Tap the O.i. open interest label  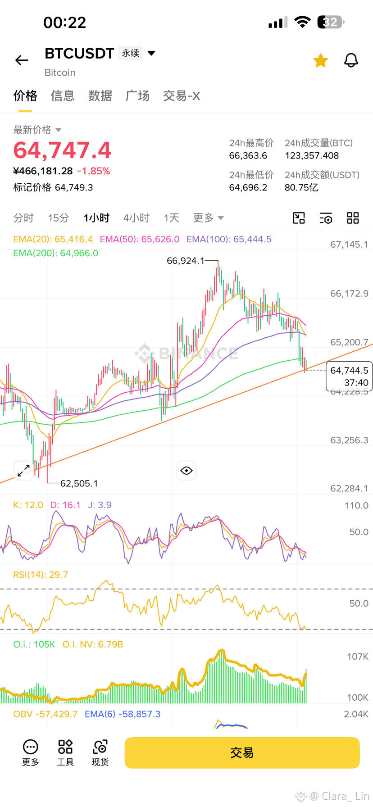[34, 644]
